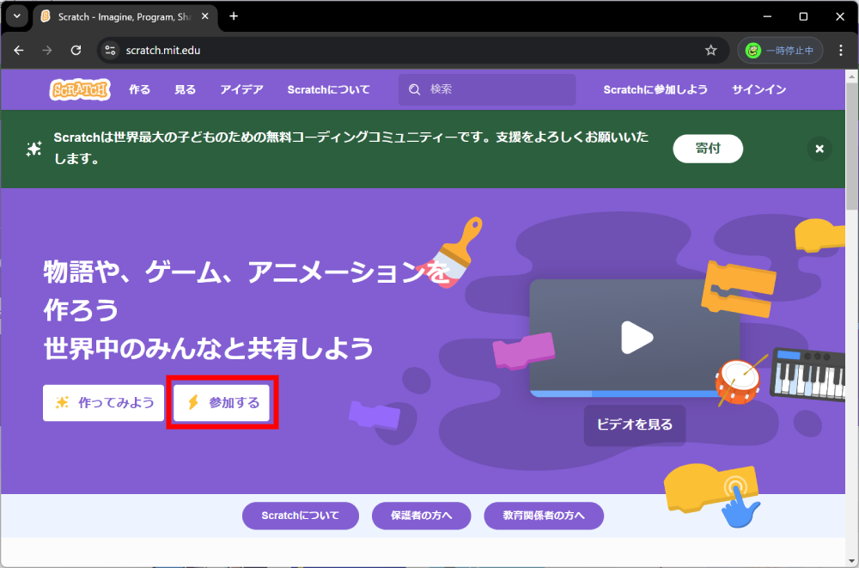Click the site information icon in address bar
859x568 pixels.
[x=110, y=51]
